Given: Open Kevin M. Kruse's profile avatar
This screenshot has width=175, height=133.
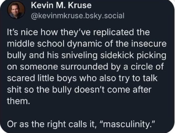Looking at the screenshot, I should point(16,10).
